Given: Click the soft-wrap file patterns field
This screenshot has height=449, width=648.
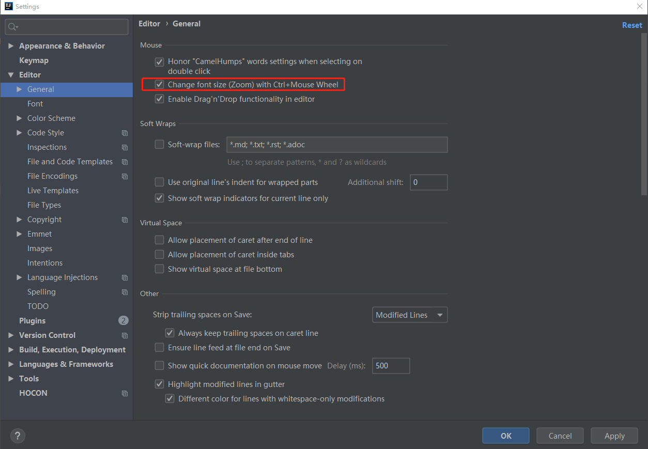Looking at the screenshot, I should pyautogui.click(x=337, y=145).
